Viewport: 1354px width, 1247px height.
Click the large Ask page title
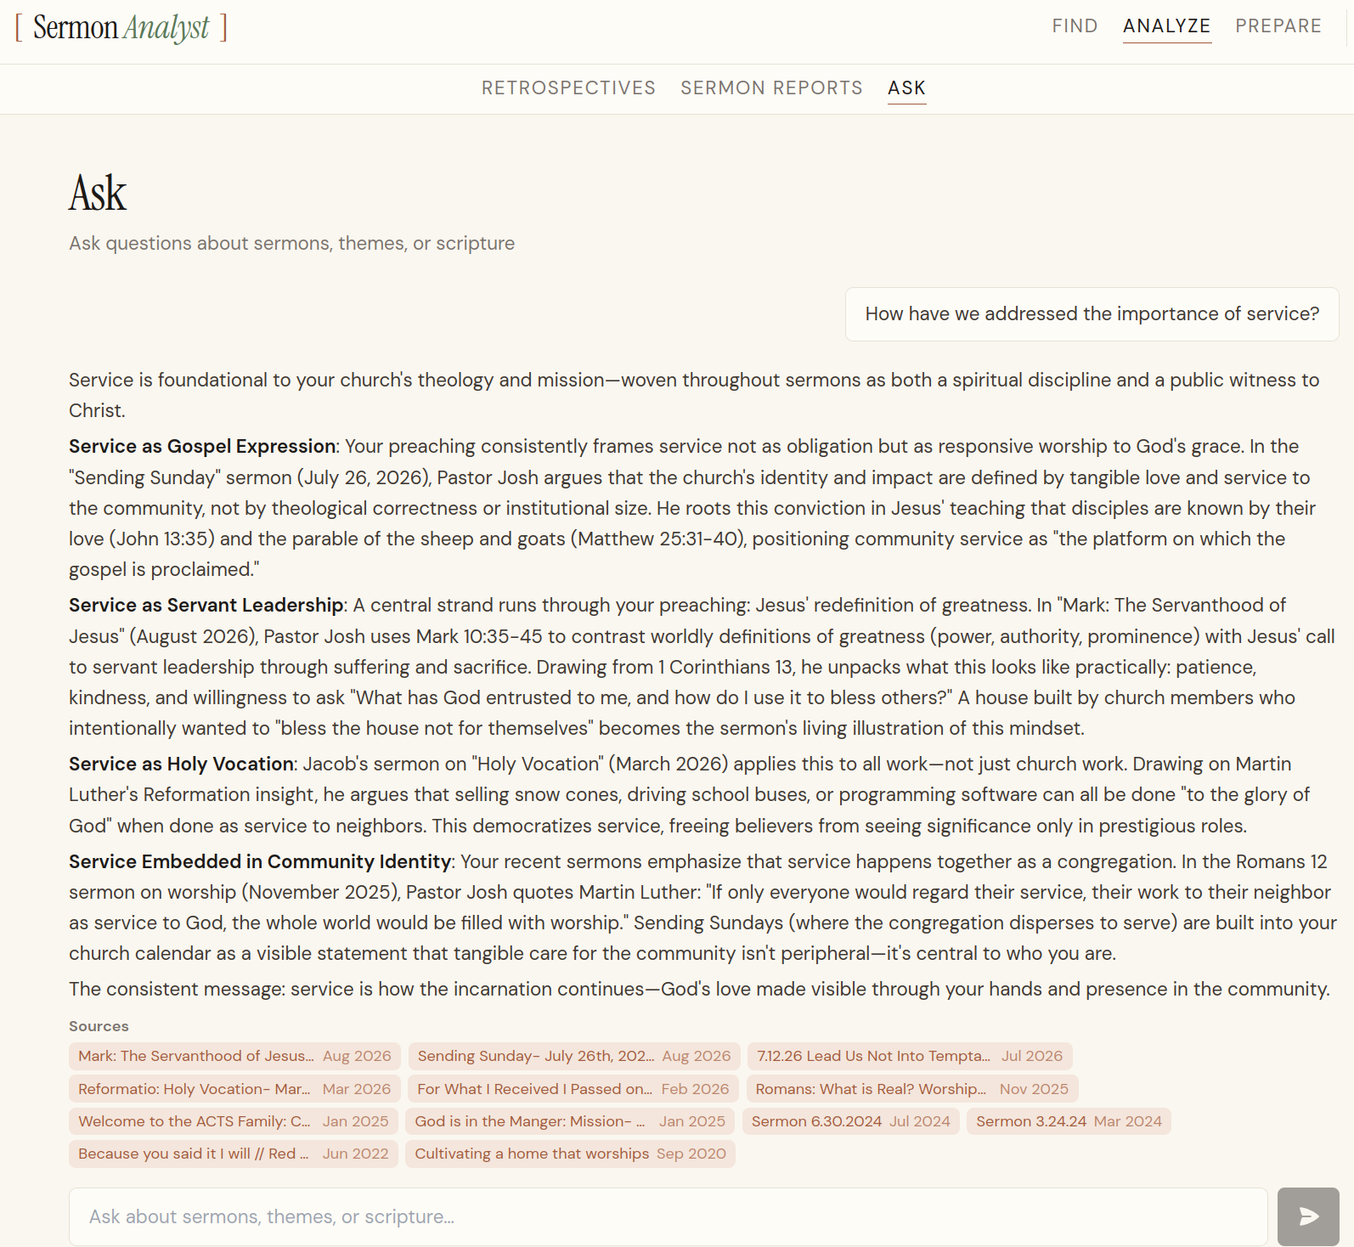pos(98,193)
